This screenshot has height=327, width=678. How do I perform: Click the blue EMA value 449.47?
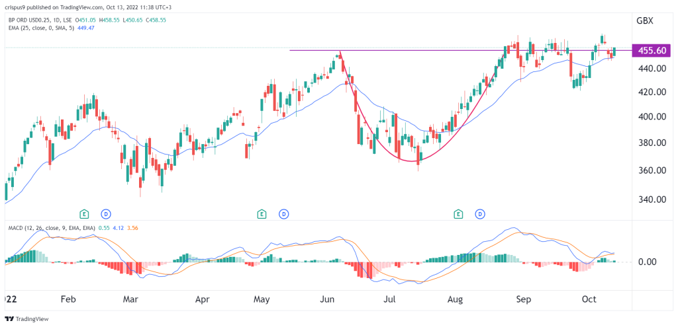point(85,28)
